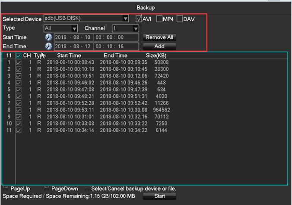
Task: Enable the DAV format checkbox
Action: click(180, 19)
